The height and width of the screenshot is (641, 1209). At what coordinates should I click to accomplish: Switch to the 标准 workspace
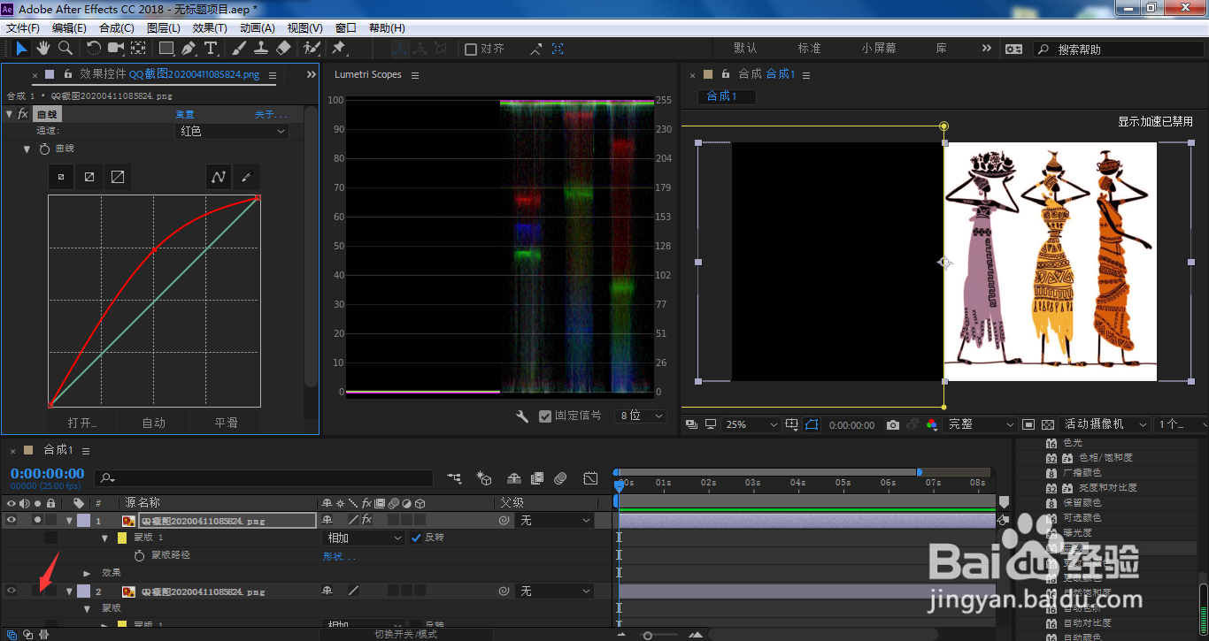(x=809, y=49)
